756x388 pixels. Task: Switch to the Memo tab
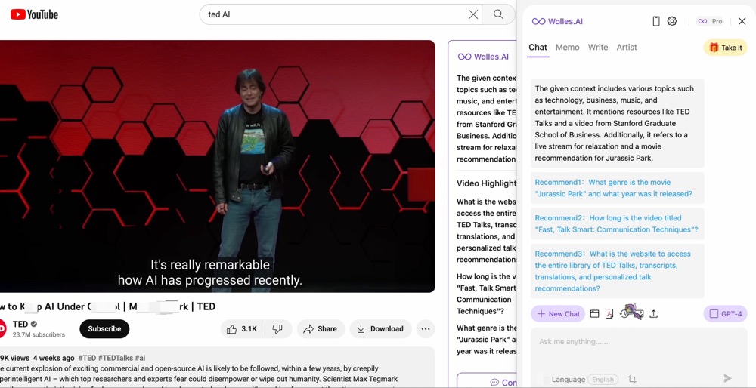point(567,47)
